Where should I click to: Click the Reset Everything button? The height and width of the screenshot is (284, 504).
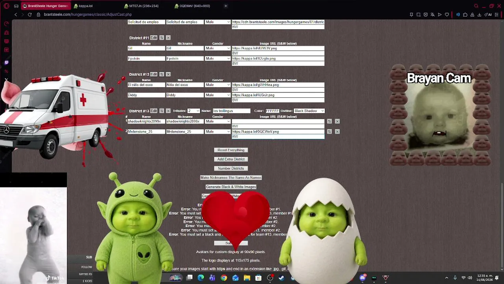coord(231,150)
